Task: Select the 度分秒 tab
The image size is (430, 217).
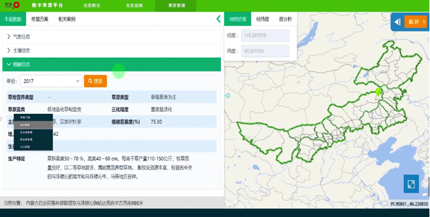Action: (x=286, y=19)
